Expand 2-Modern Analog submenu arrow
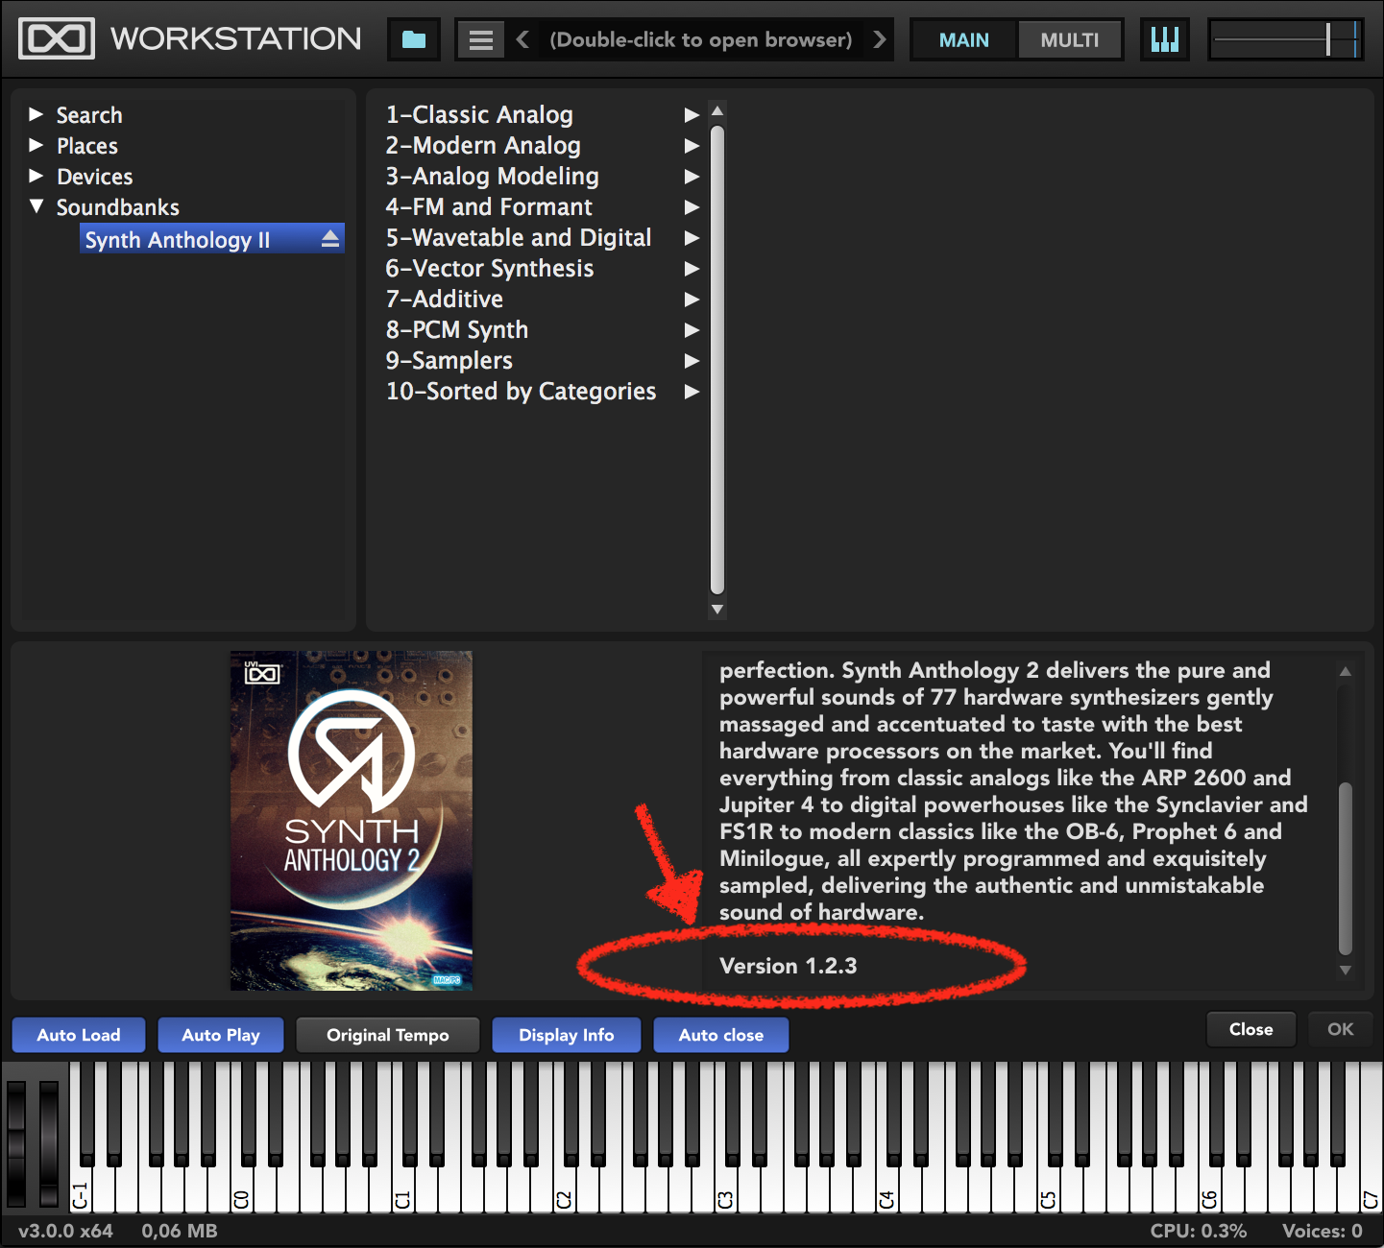 (692, 146)
